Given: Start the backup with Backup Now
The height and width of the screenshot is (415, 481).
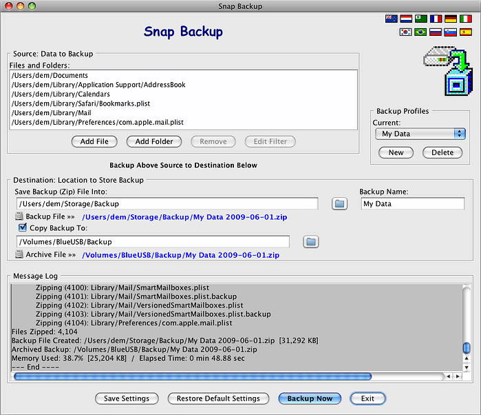Looking at the screenshot, I should pos(310,398).
